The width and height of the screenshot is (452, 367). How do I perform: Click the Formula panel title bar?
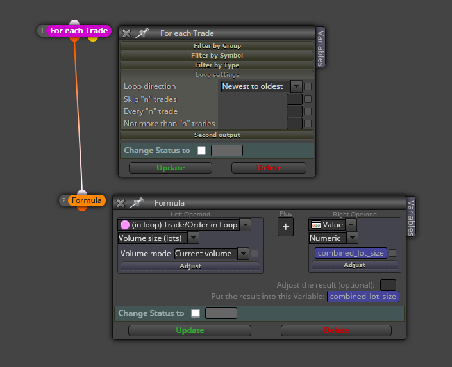[x=260, y=203]
